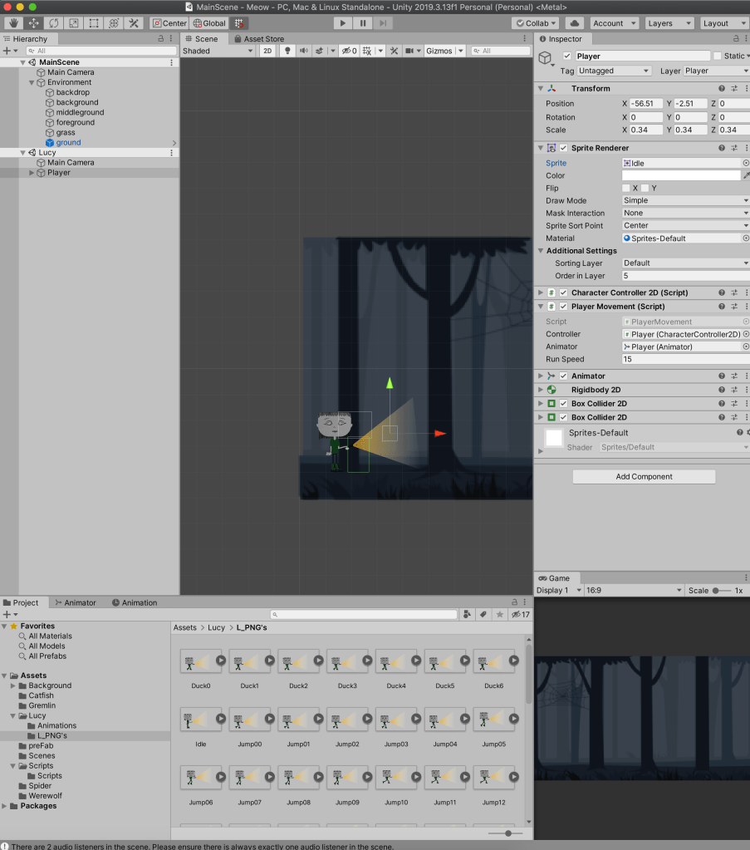This screenshot has height=850, width=750.
Task: Open the Draw Mode dropdown
Action: 685,201
